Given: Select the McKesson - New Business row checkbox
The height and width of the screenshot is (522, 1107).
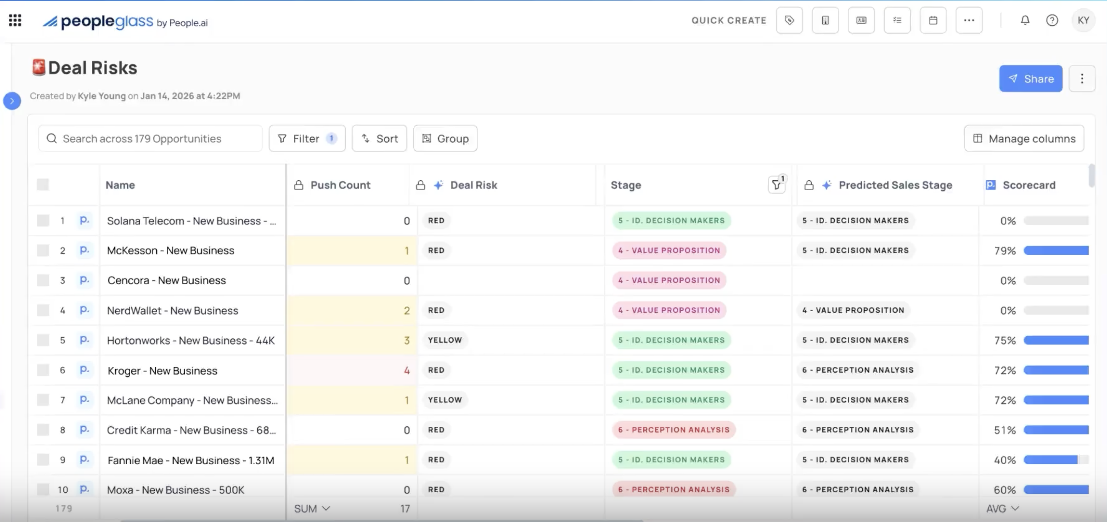Looking at the screenshot, I should (x=44, y=250).
